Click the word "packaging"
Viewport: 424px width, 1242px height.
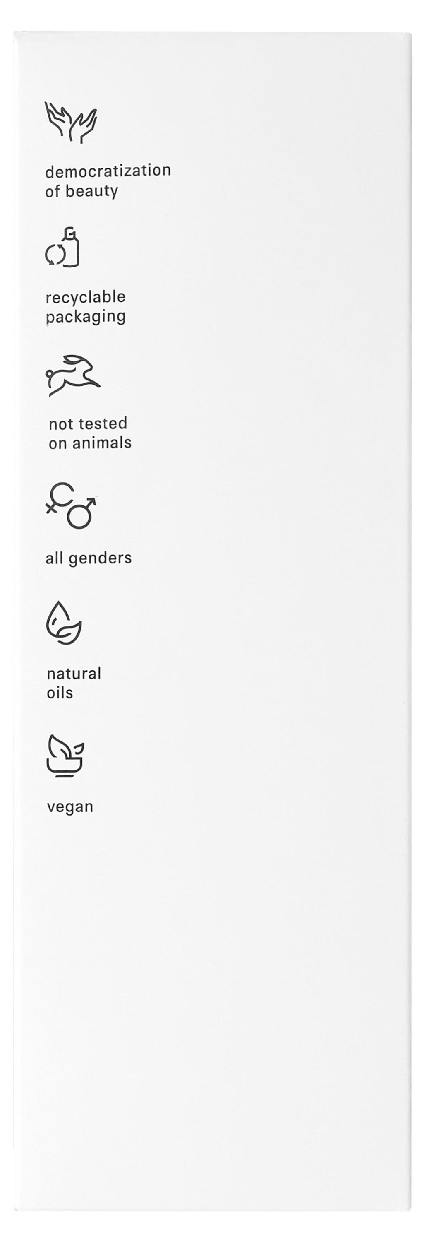(85, 317)
